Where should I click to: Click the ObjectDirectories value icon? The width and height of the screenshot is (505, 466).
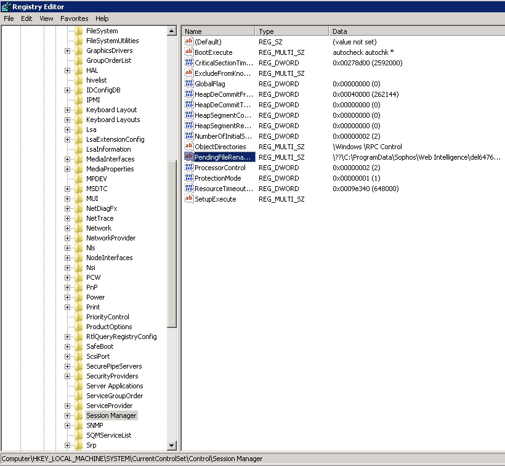pos(189,147)
